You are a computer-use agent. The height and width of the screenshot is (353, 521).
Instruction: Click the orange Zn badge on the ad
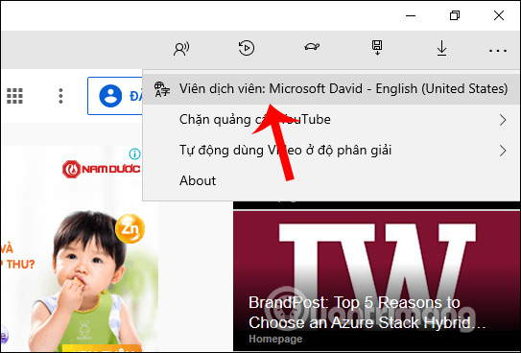130,229
